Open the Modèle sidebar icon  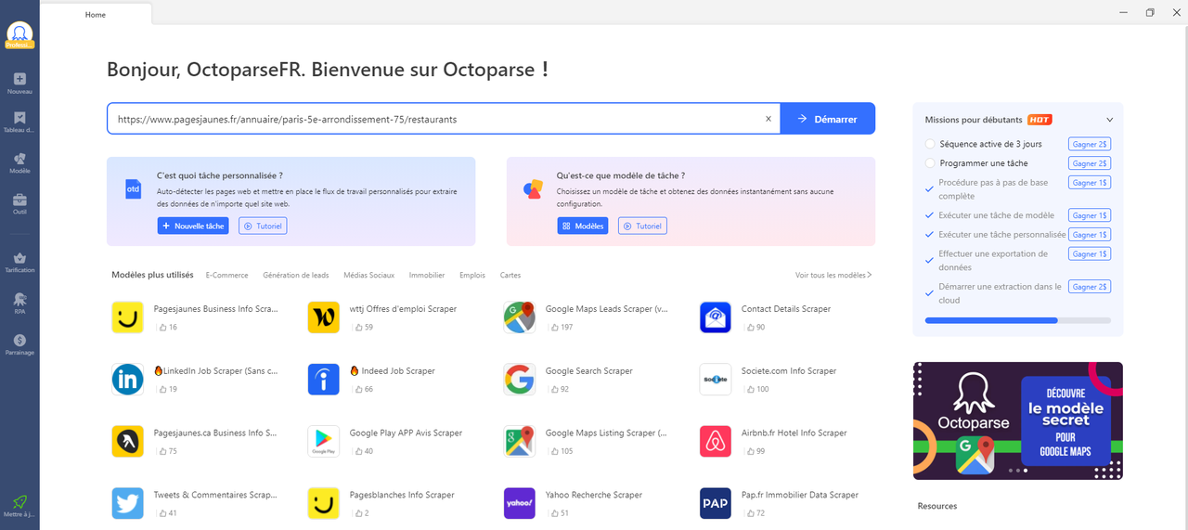[x=19, y=159]
